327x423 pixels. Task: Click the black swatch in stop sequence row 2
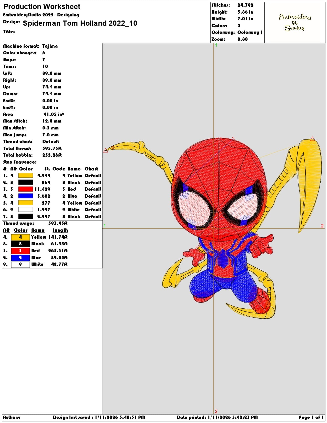tap(26, 182)
